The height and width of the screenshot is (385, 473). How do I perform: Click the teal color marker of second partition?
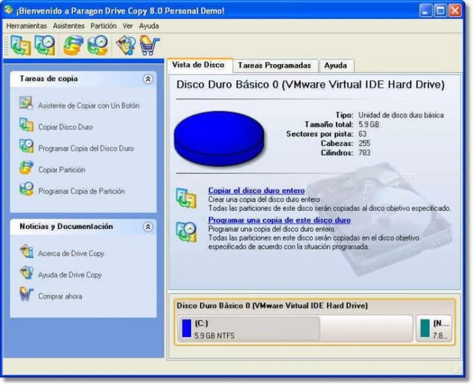tap(425, 328)
